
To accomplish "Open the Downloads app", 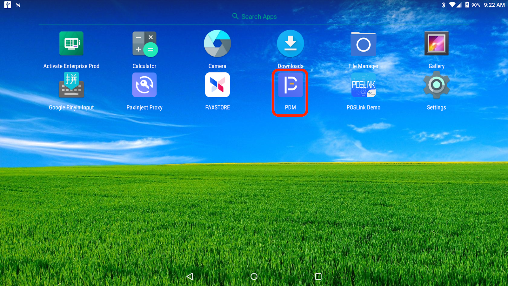I will click(291, 44).
